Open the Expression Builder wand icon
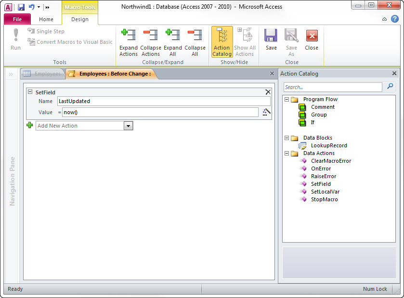Viewport: 404px width, 298px height. pos(266,112)
